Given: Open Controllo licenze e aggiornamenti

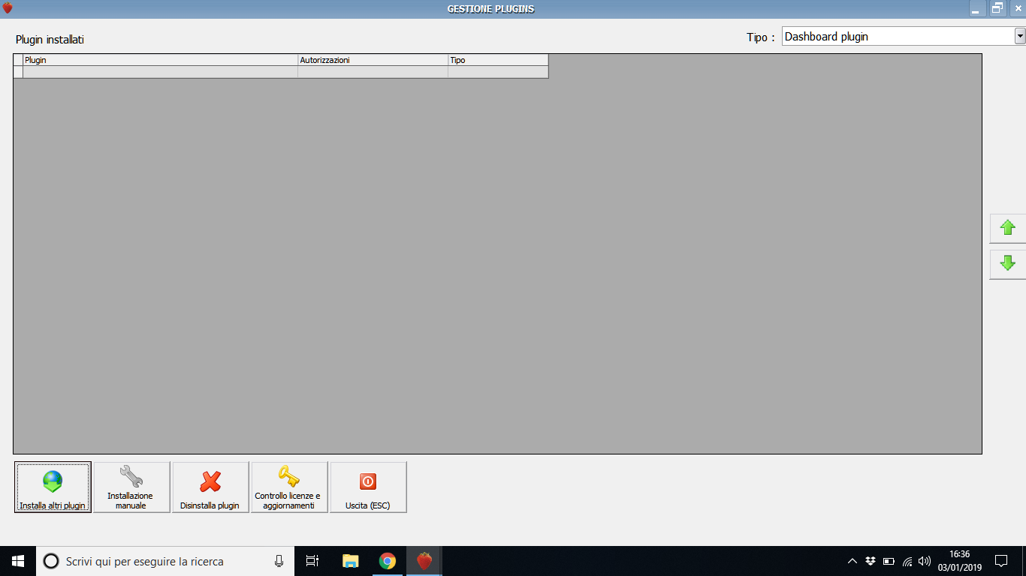Looking at the screenshot, I should (x=289, y=487).
